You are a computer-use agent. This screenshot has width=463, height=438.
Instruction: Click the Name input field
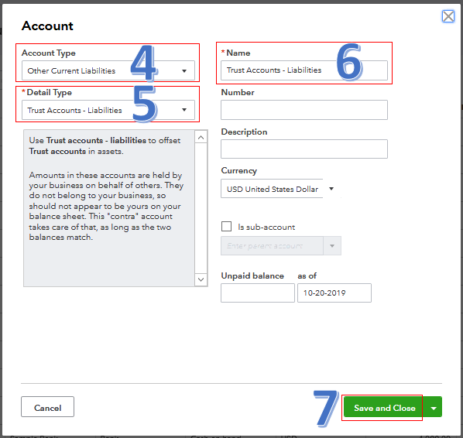click(304, 70)
